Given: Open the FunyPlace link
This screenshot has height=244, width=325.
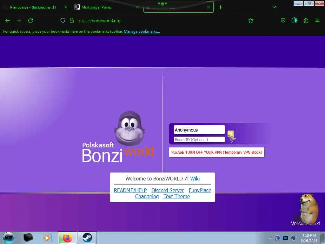Looking at the screenshot, I should click(x=200, y=191).
